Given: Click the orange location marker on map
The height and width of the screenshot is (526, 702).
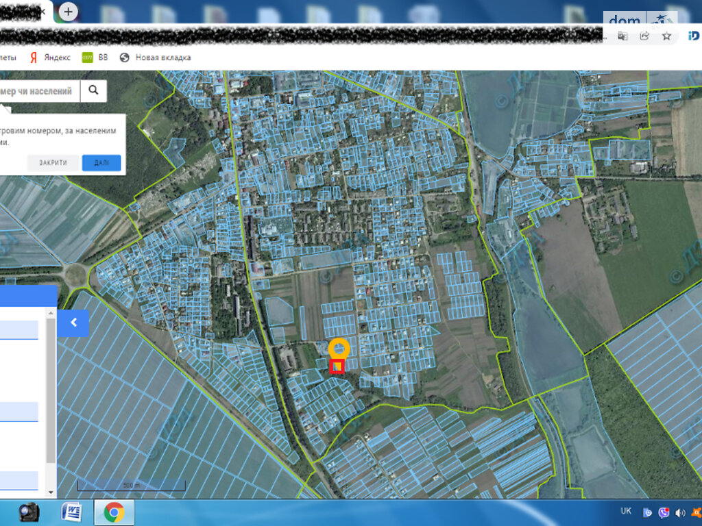Looking at the screenshot, I should (339, 349).
